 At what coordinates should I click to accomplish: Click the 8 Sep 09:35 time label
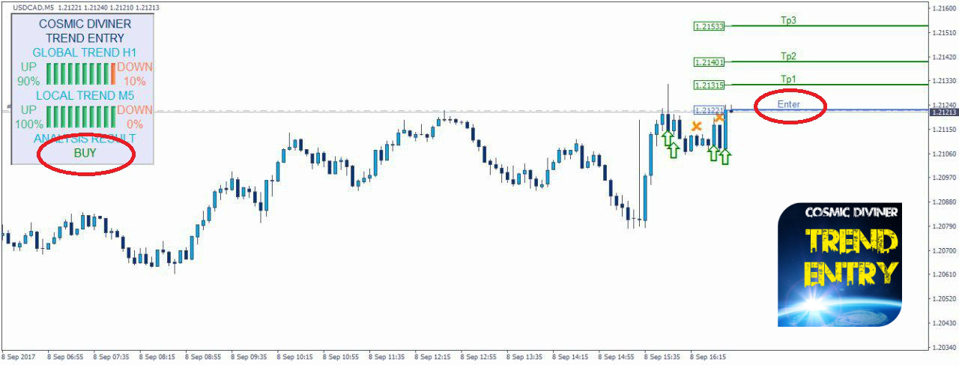(249, 358)
